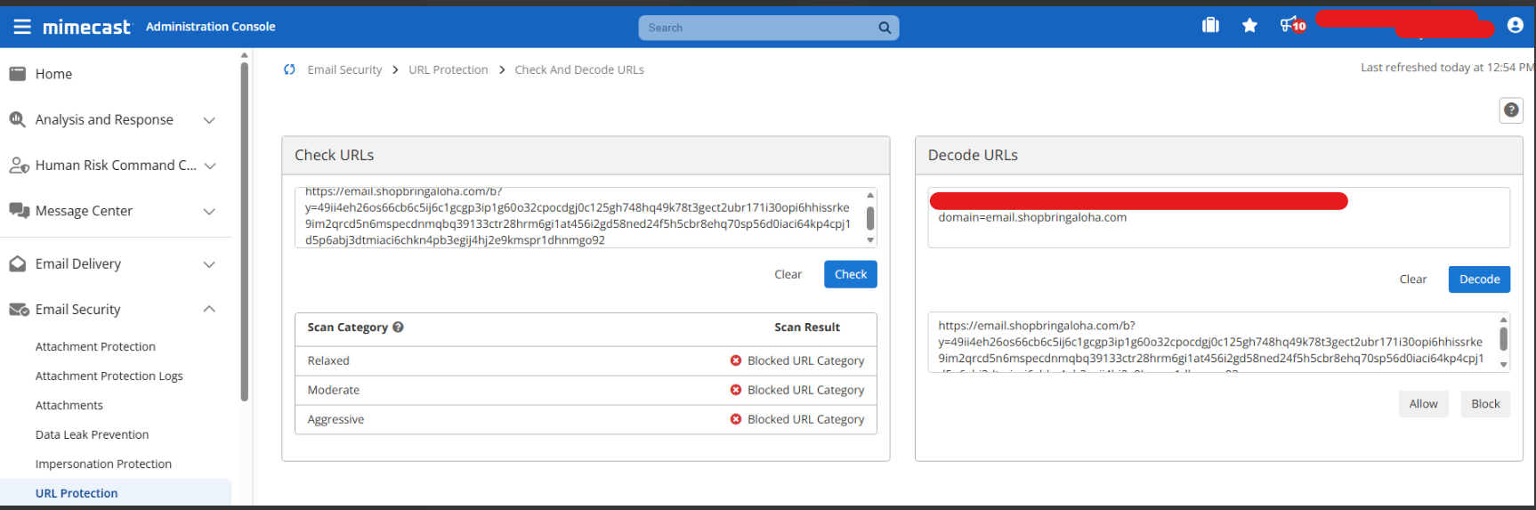This screenshot has width=1536, height=510.
Task: Open Attachment Protection Logs item
Action: click(109, 376)
